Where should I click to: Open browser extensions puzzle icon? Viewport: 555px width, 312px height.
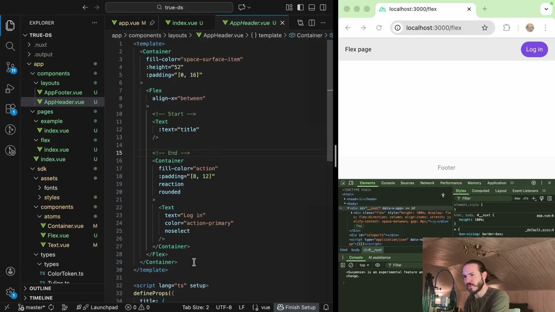pyautogui.click(x=506, y=28)
